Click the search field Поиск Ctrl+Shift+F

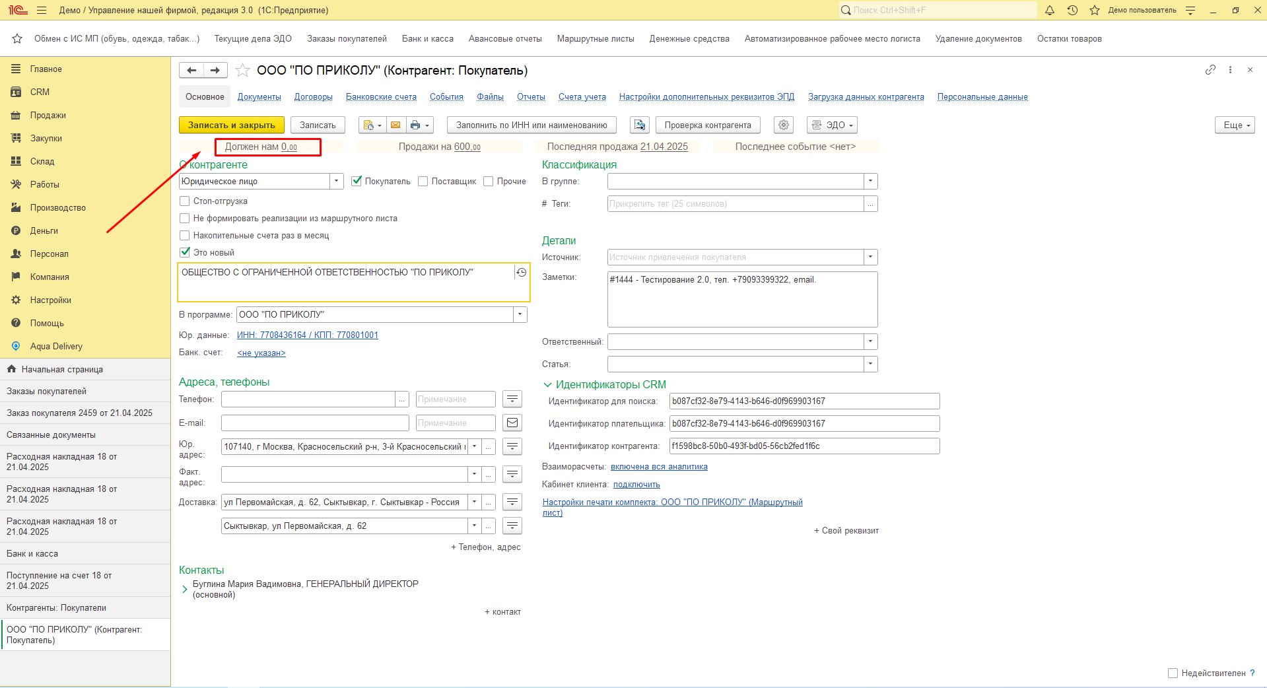tap(938, 10)
